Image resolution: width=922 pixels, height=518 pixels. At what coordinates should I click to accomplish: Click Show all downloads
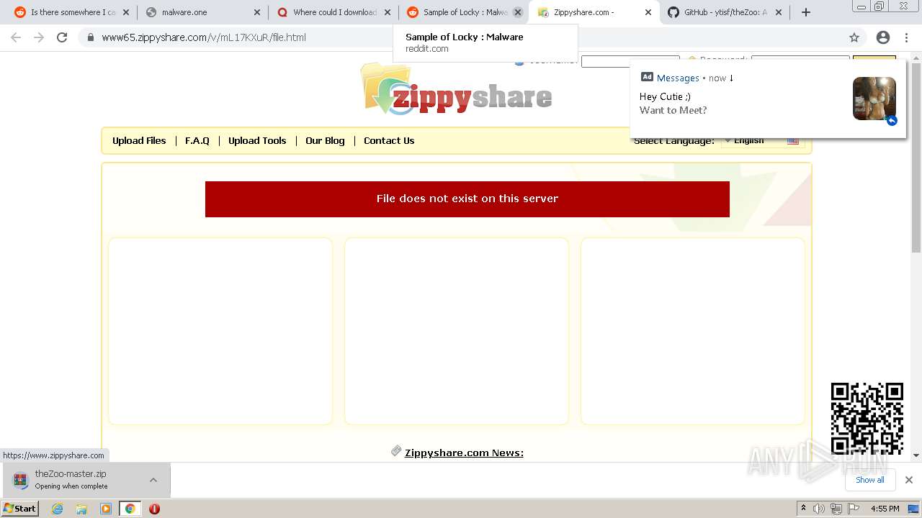(869, 480)
